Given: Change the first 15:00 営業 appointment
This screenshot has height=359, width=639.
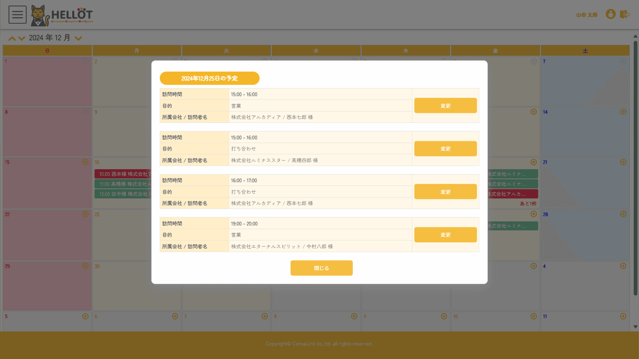Looking at the screenshot, I should [445, 105].
